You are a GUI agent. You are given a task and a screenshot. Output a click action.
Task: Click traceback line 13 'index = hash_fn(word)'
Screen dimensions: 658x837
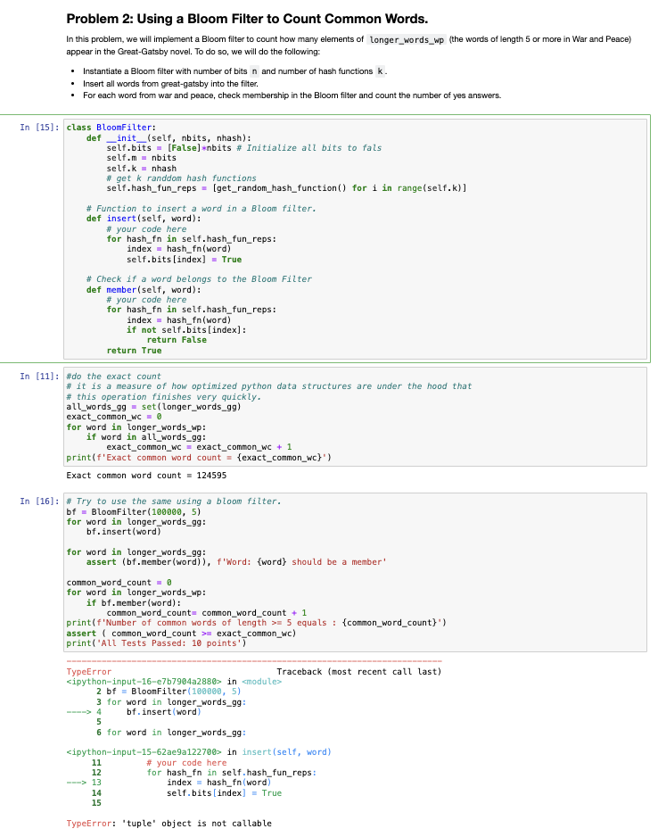tap(218, 783)
